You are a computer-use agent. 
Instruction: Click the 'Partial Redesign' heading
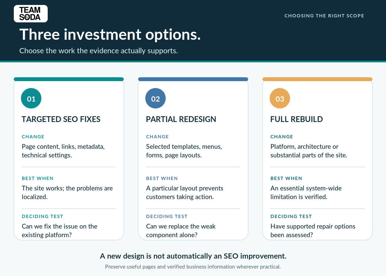[181, 119]
